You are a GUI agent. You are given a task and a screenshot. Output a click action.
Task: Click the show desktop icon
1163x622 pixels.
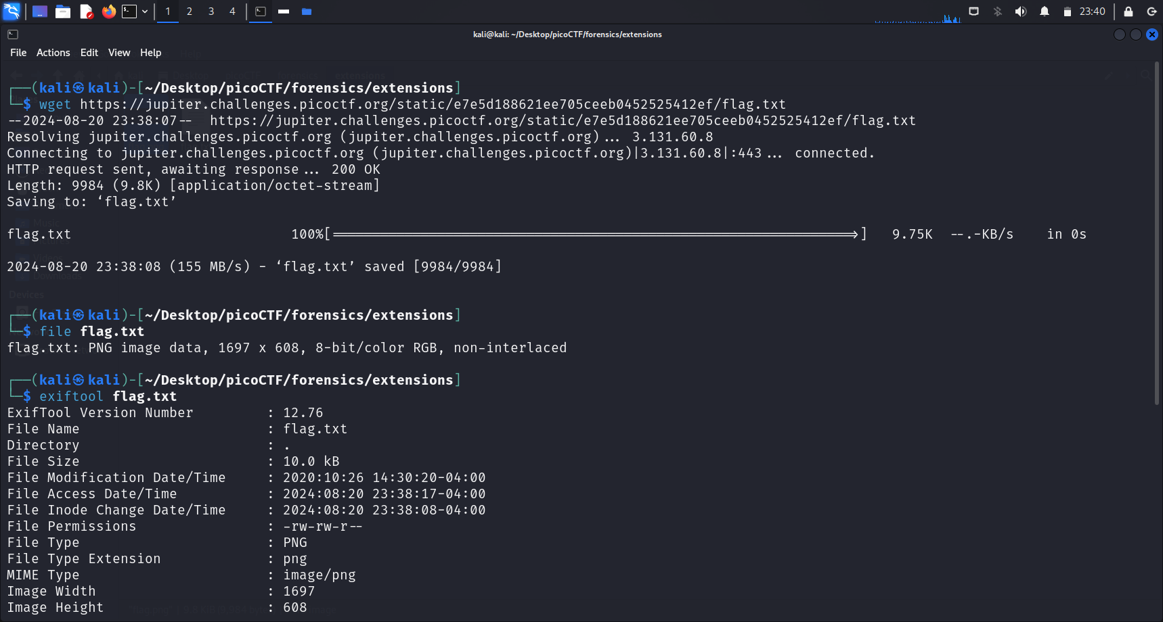[x=40, y=11]
